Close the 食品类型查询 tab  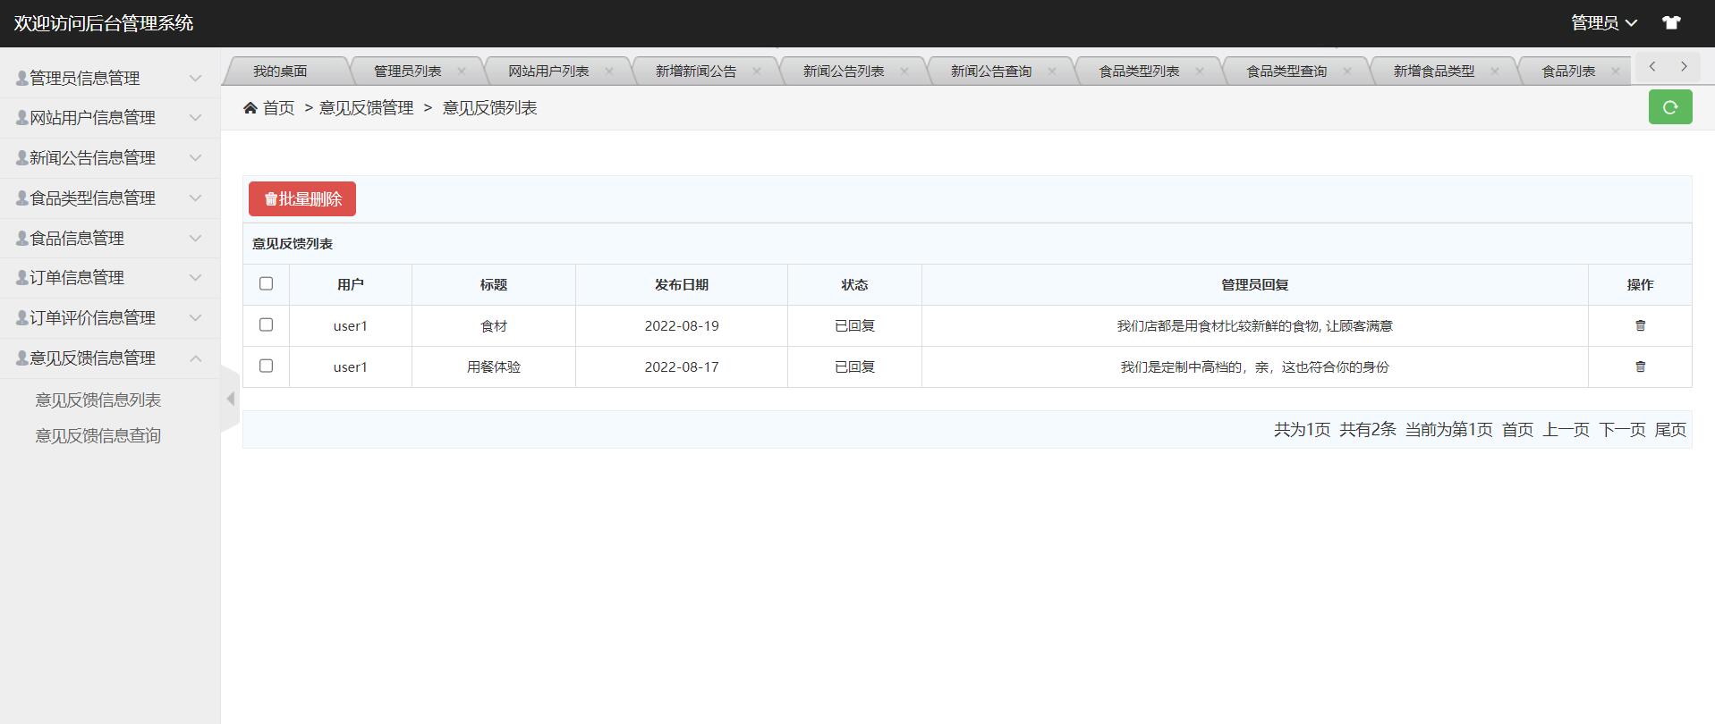pyautogui.click(x=1347, y=71)
